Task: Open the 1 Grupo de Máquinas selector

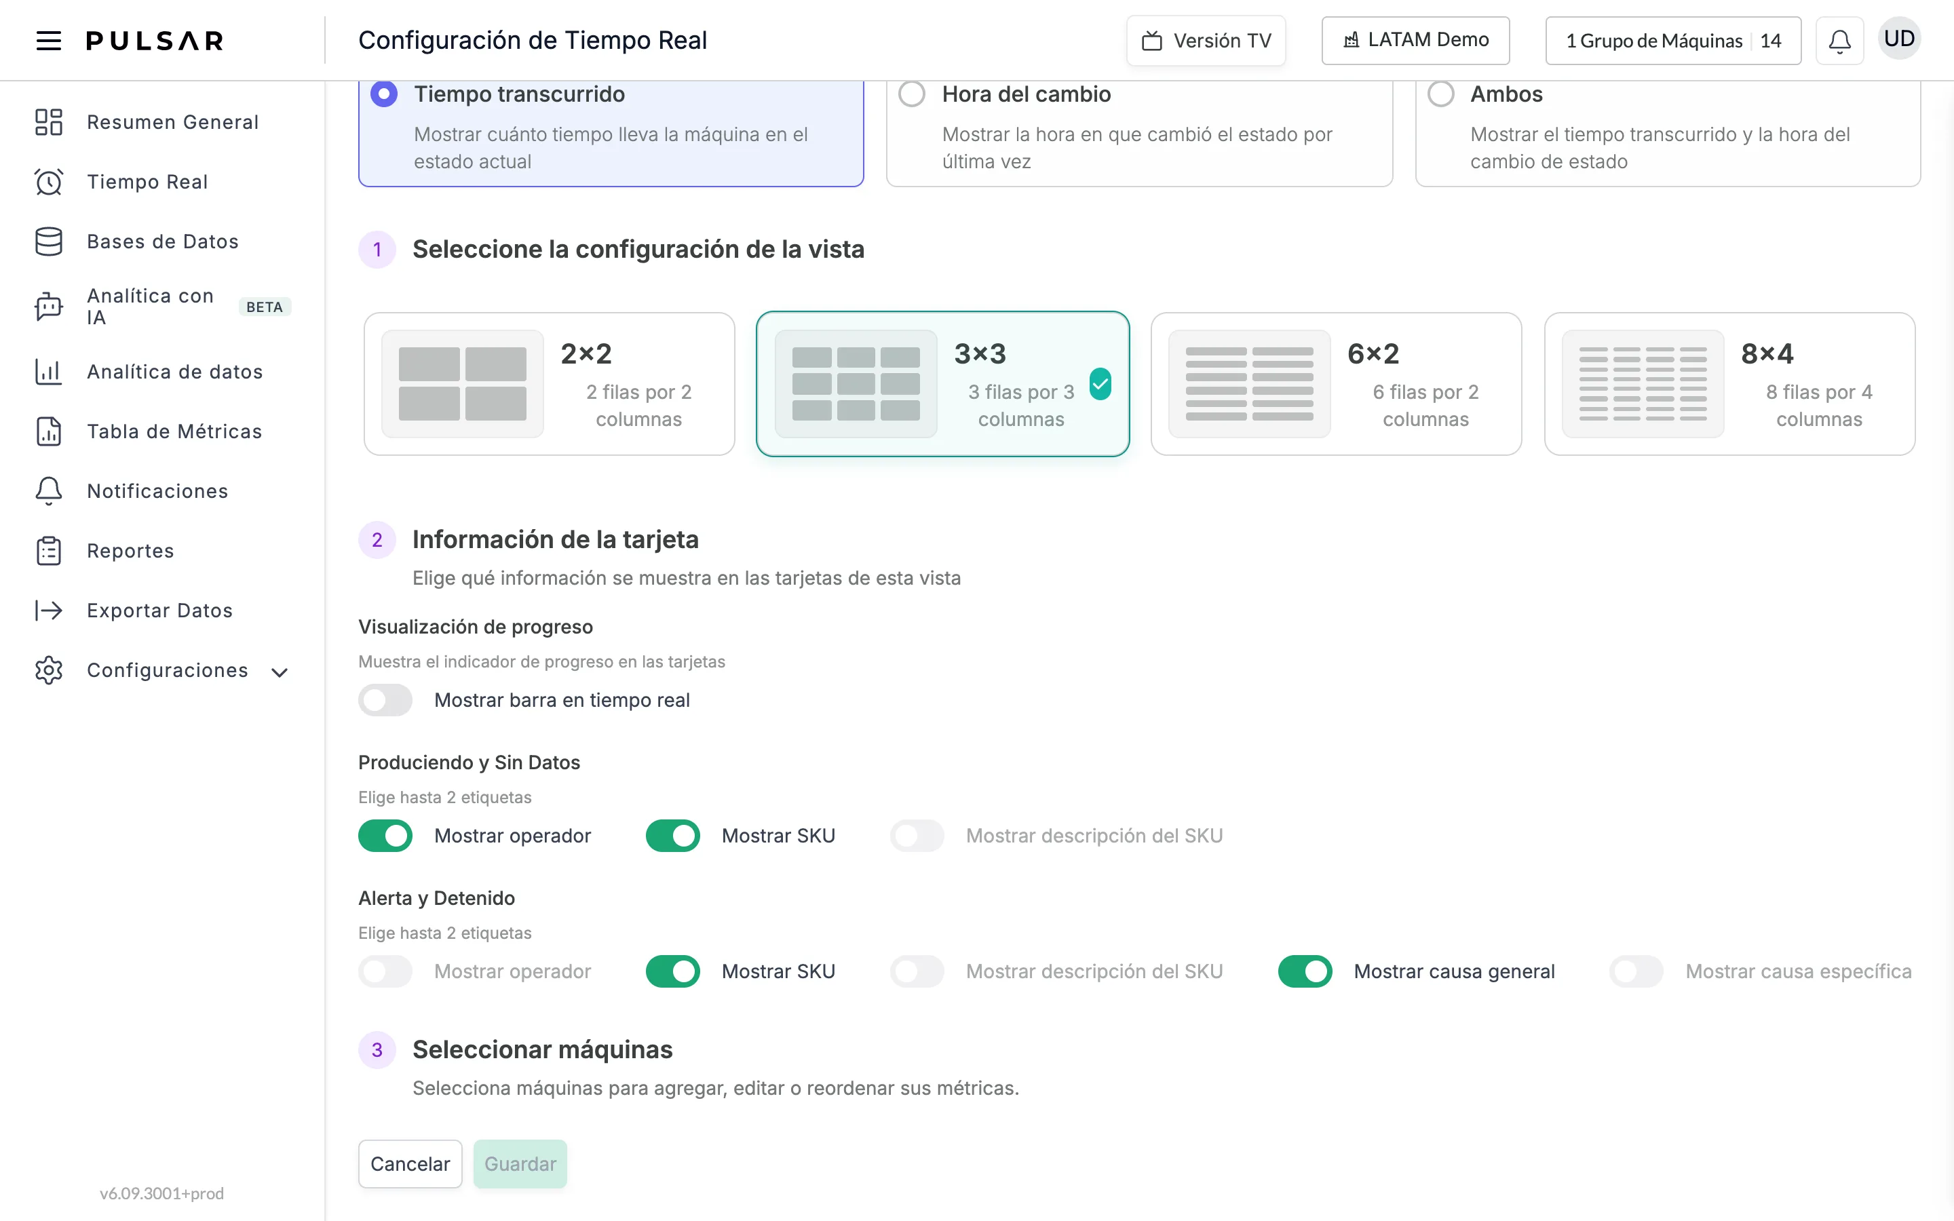Action: coord(1673,41)
